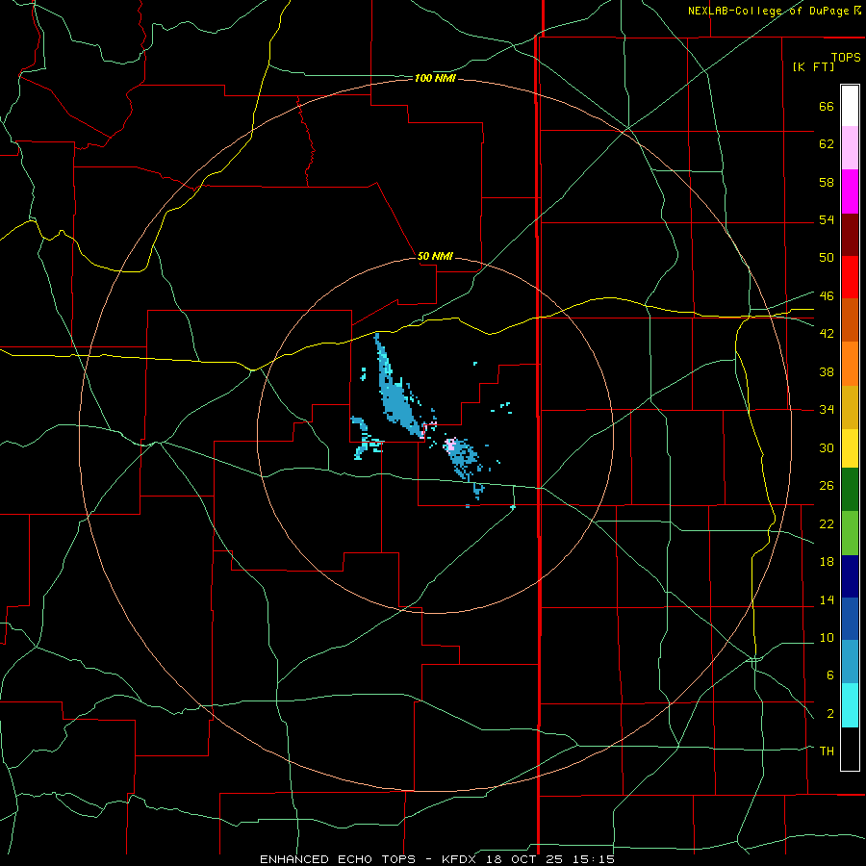Image resolution: width=866 pixels, height=866 pixels.
Task: Click the '30' legend value
Action: (827, 447)
